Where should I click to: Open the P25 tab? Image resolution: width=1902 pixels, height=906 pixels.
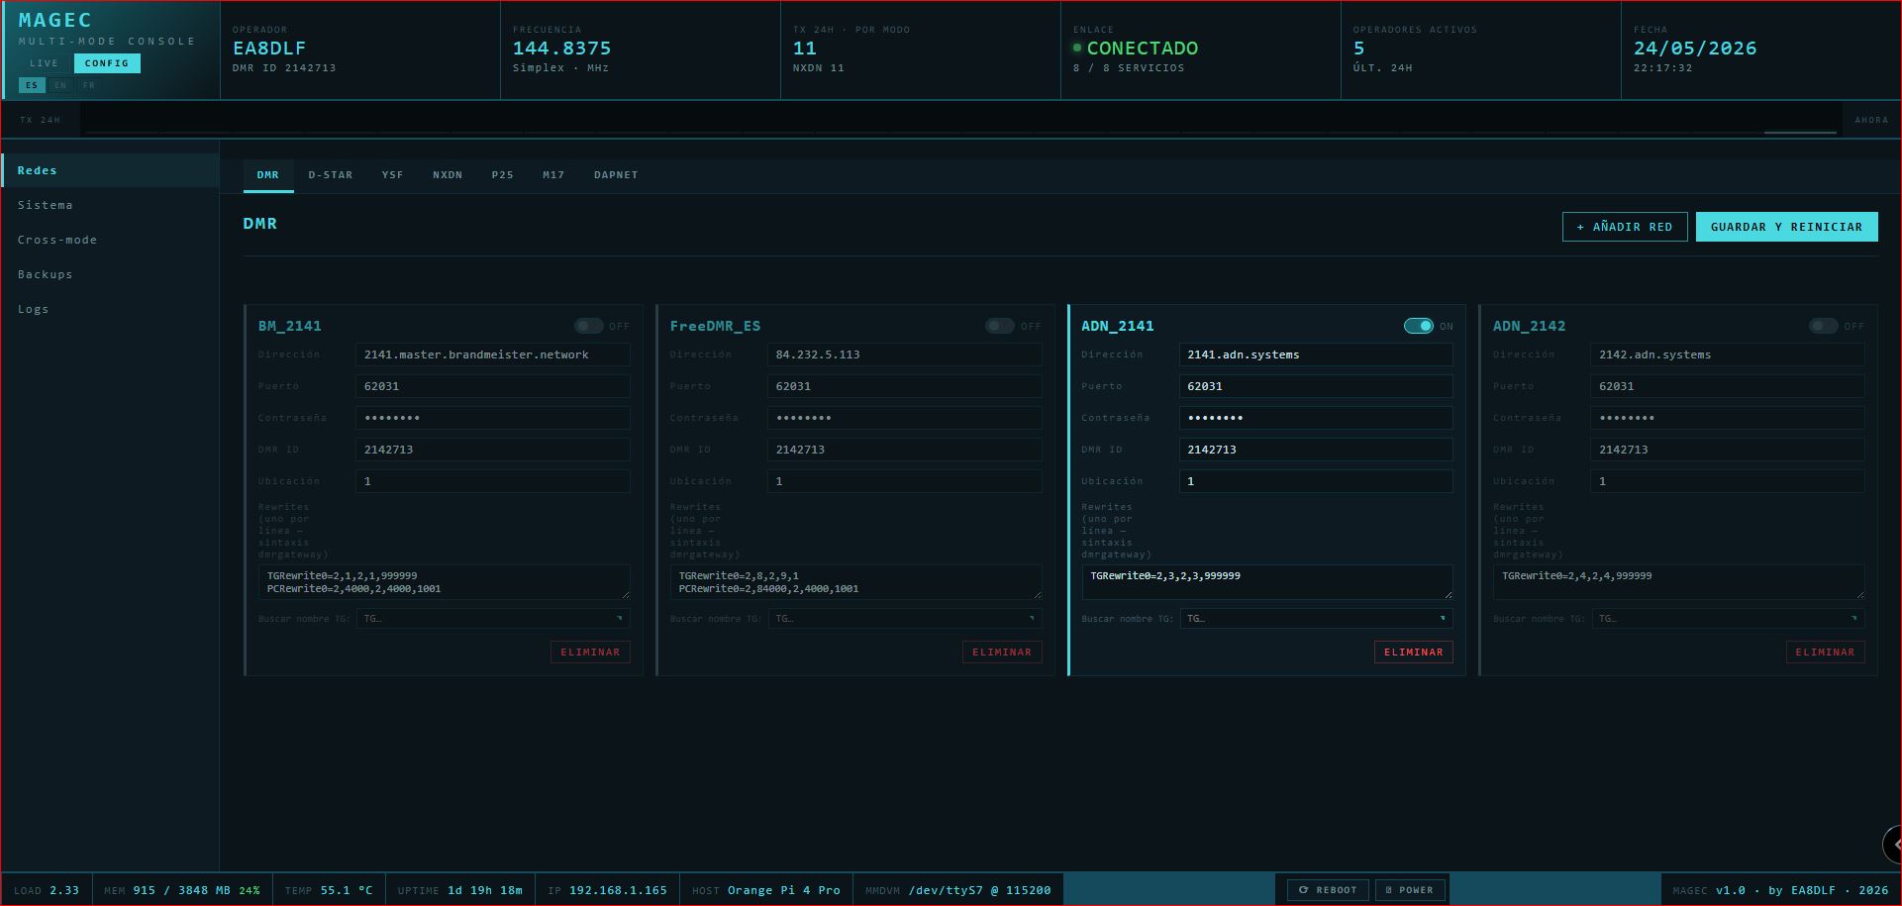503,175
